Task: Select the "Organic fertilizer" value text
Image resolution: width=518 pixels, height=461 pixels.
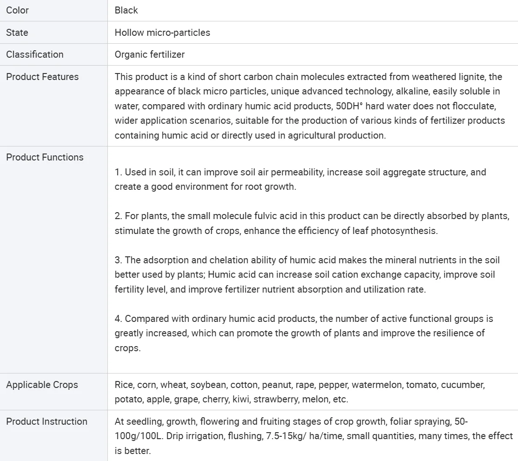Action: [x=150, y=54]
